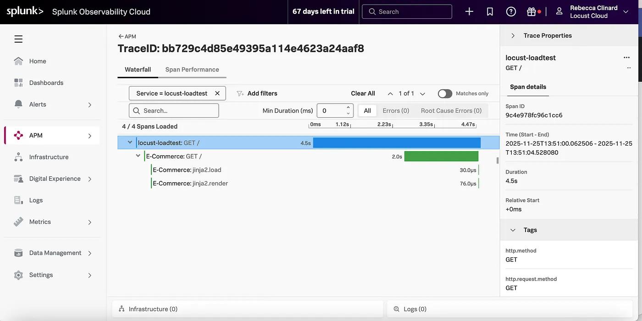Click the Add filters button label
Screen dimensions: 642x321
point(262,93)
